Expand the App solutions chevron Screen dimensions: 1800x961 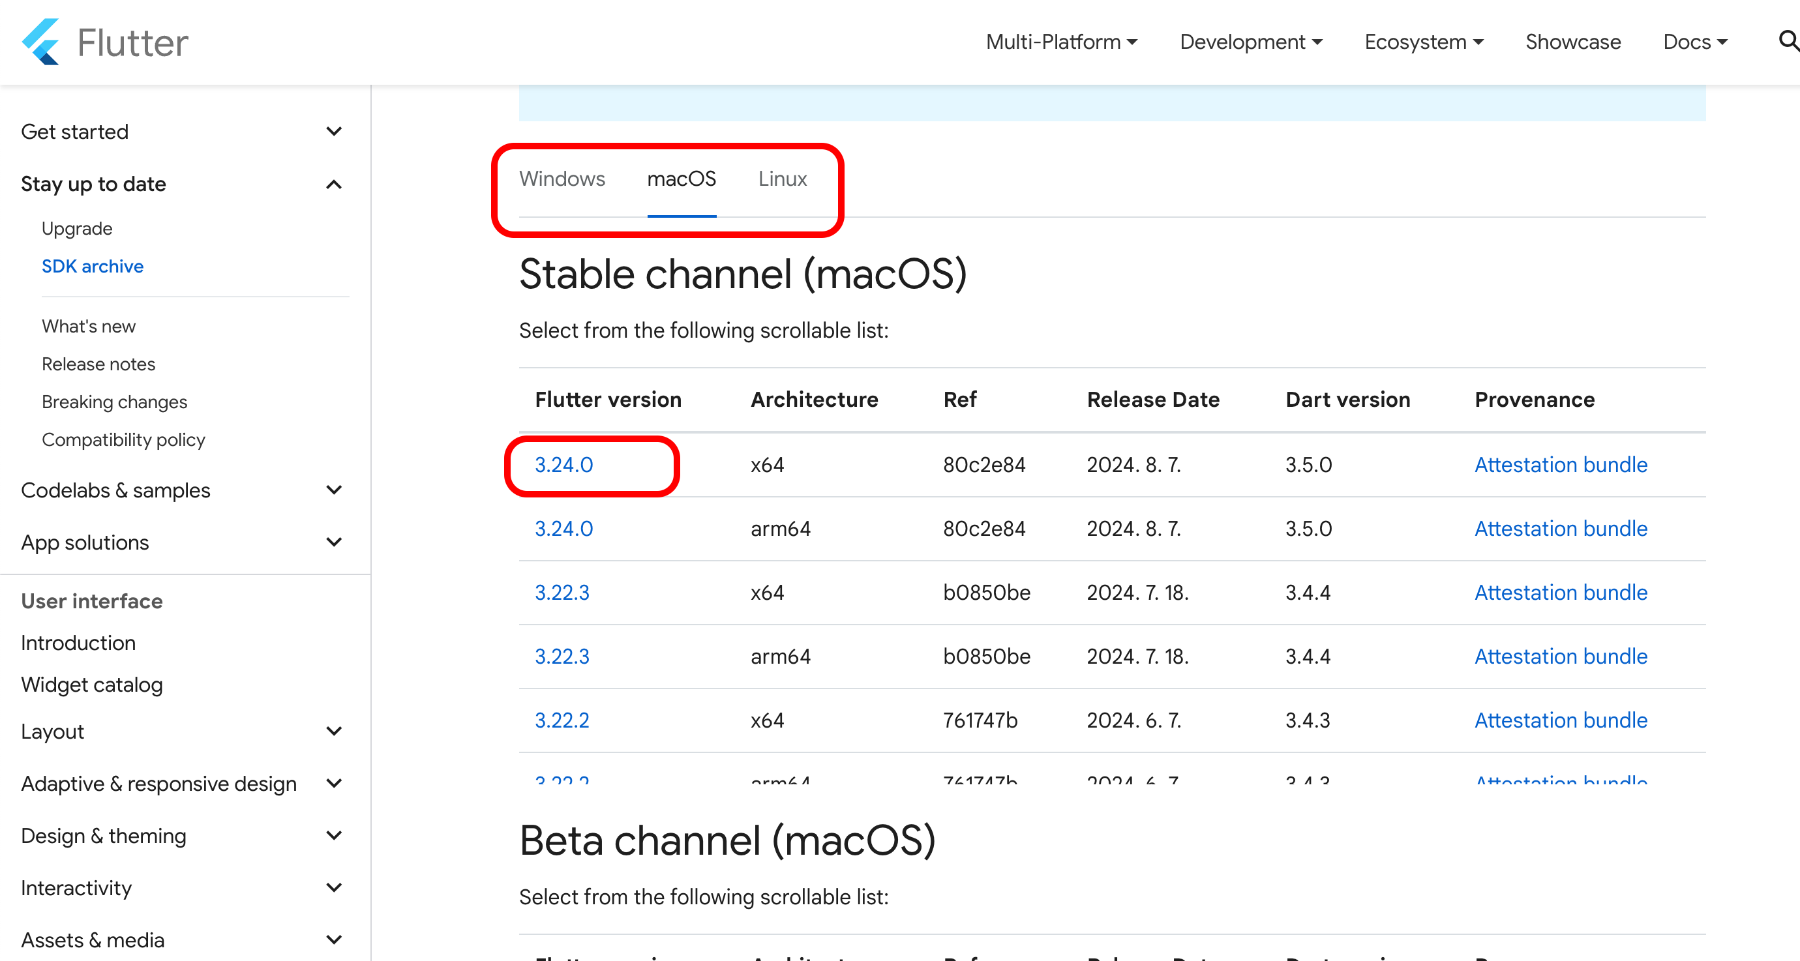pyautogui.click(x=334, y=542)
